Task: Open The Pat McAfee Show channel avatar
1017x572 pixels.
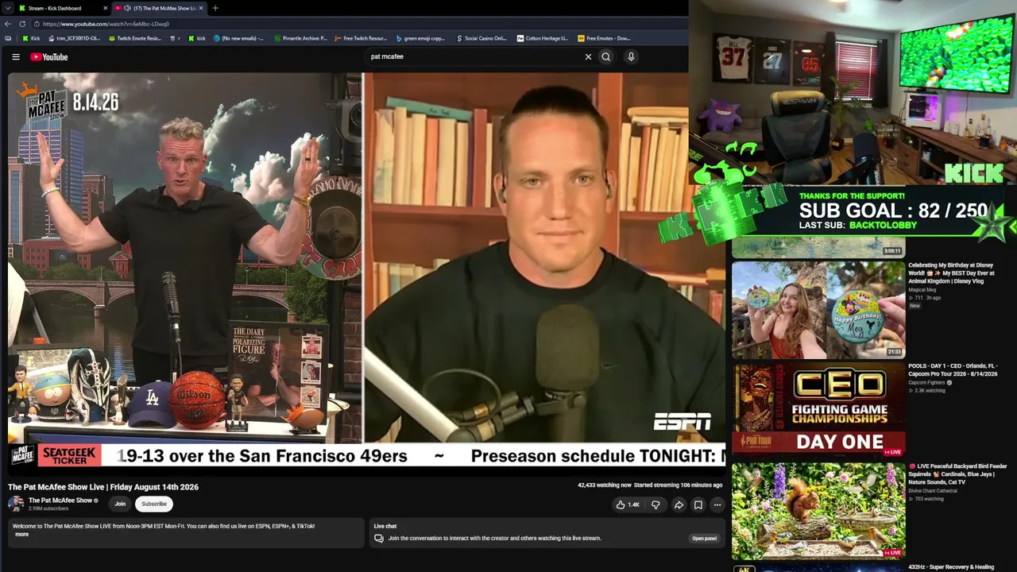Action: [x=16, y=504]
